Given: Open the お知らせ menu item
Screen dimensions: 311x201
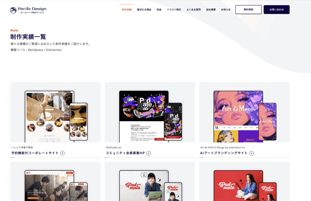Looking at the screenshot, I should pyautogui.click(x=226, y=9).
